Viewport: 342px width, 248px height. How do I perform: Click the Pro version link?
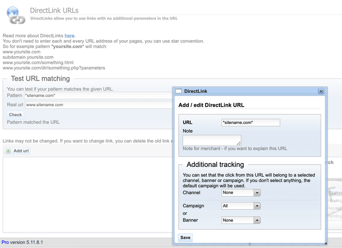[5, 242]
